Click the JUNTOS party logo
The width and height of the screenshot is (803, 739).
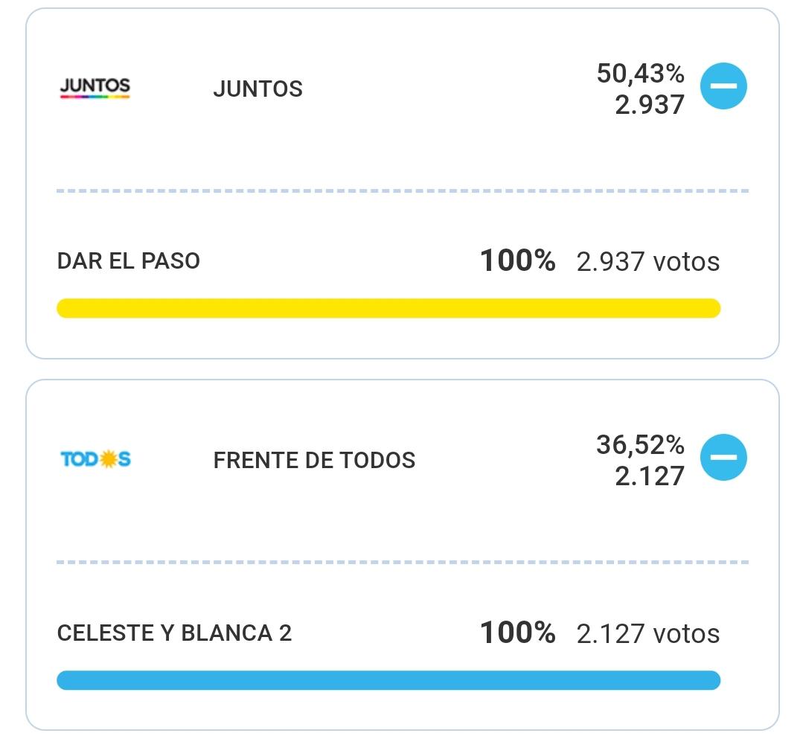95,89
